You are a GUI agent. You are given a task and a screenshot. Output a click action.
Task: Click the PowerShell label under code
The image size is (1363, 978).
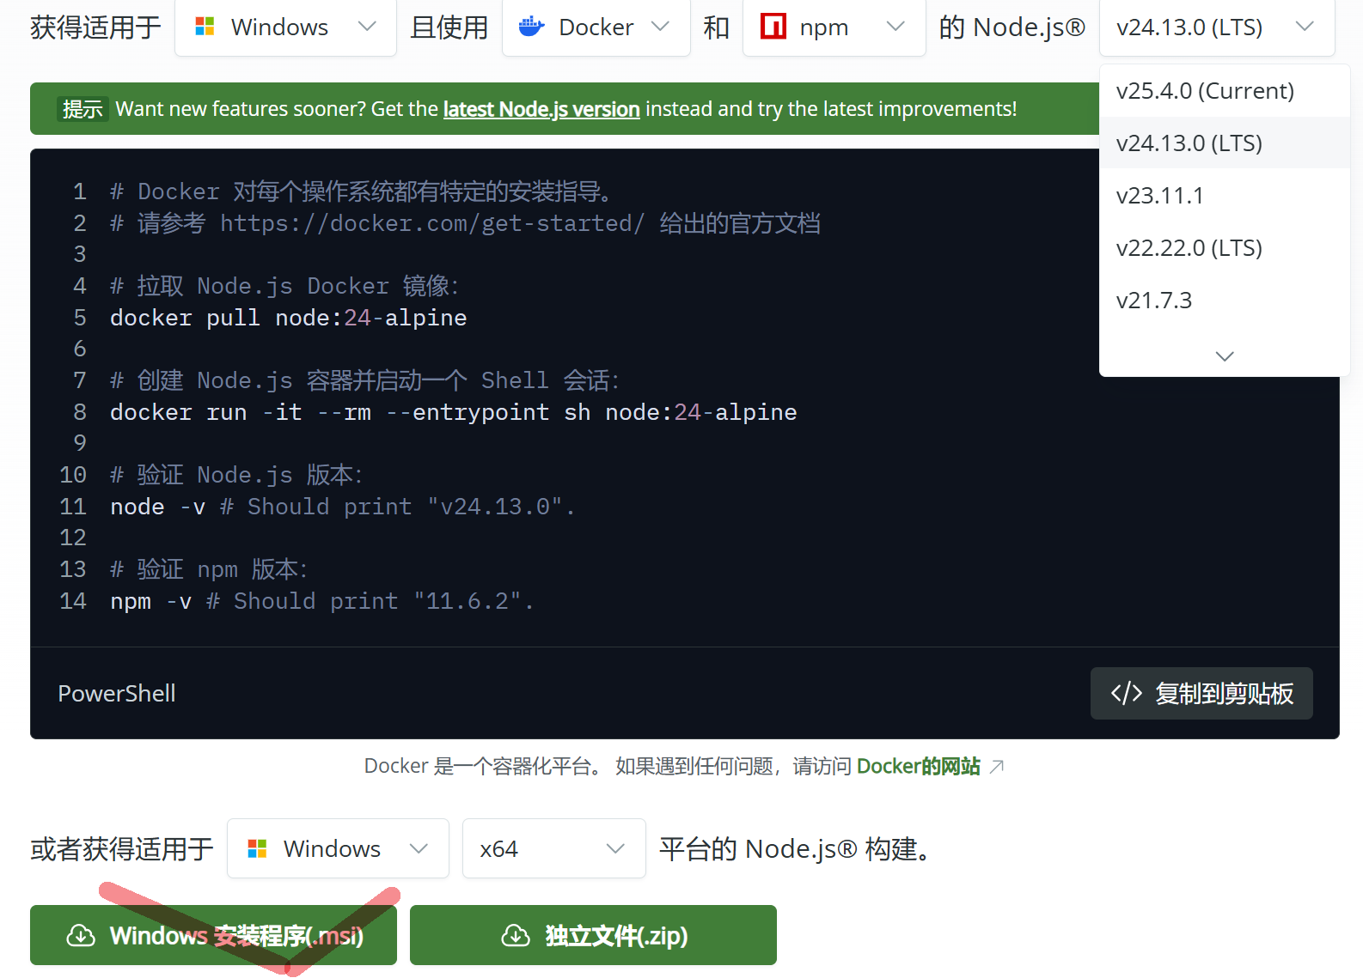pos(117,693)
